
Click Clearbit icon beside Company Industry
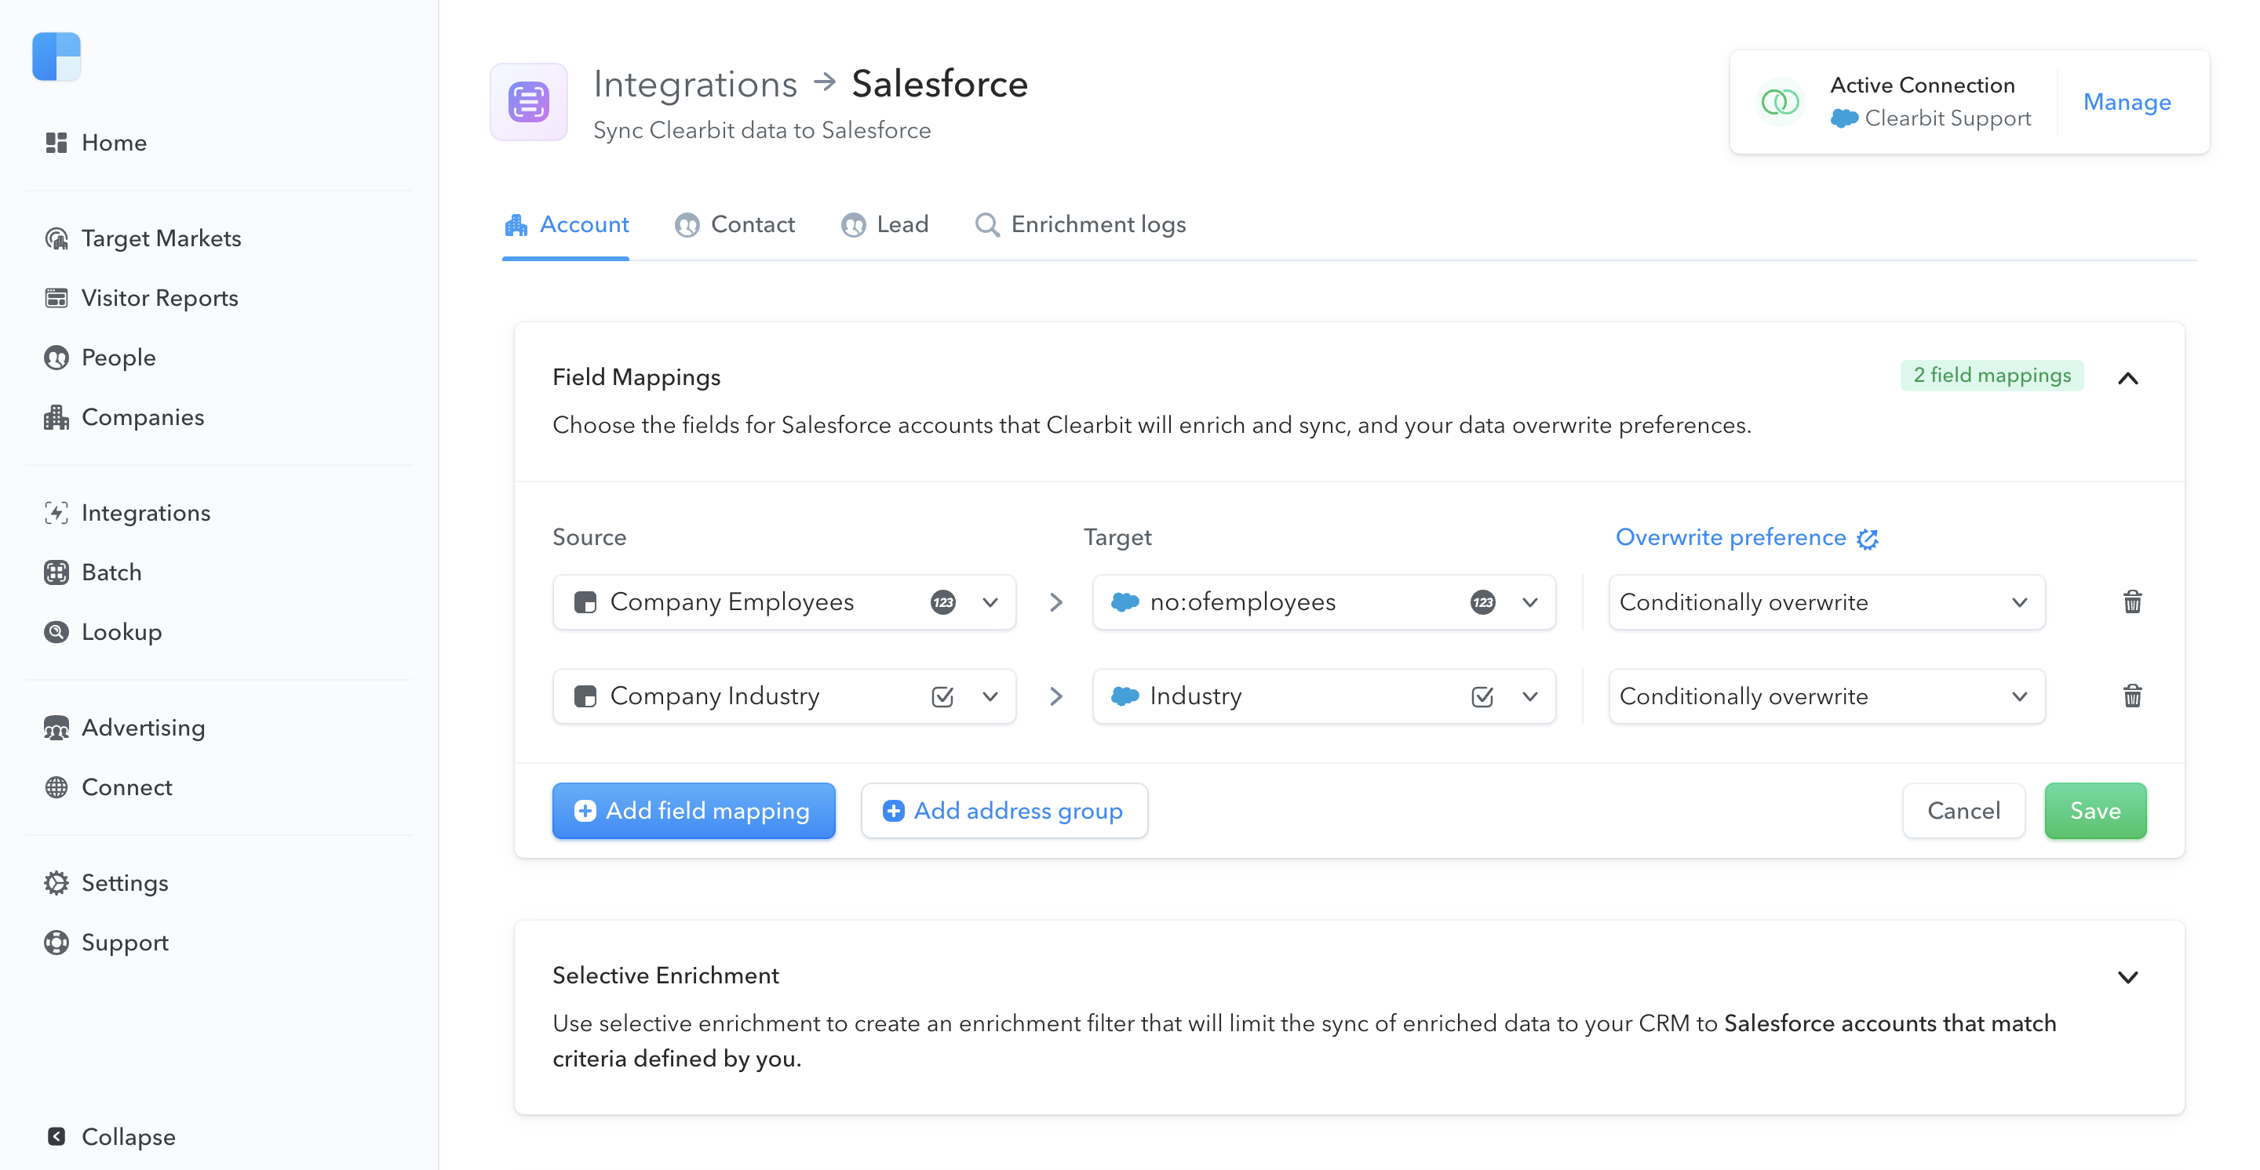tap(585, 696)
